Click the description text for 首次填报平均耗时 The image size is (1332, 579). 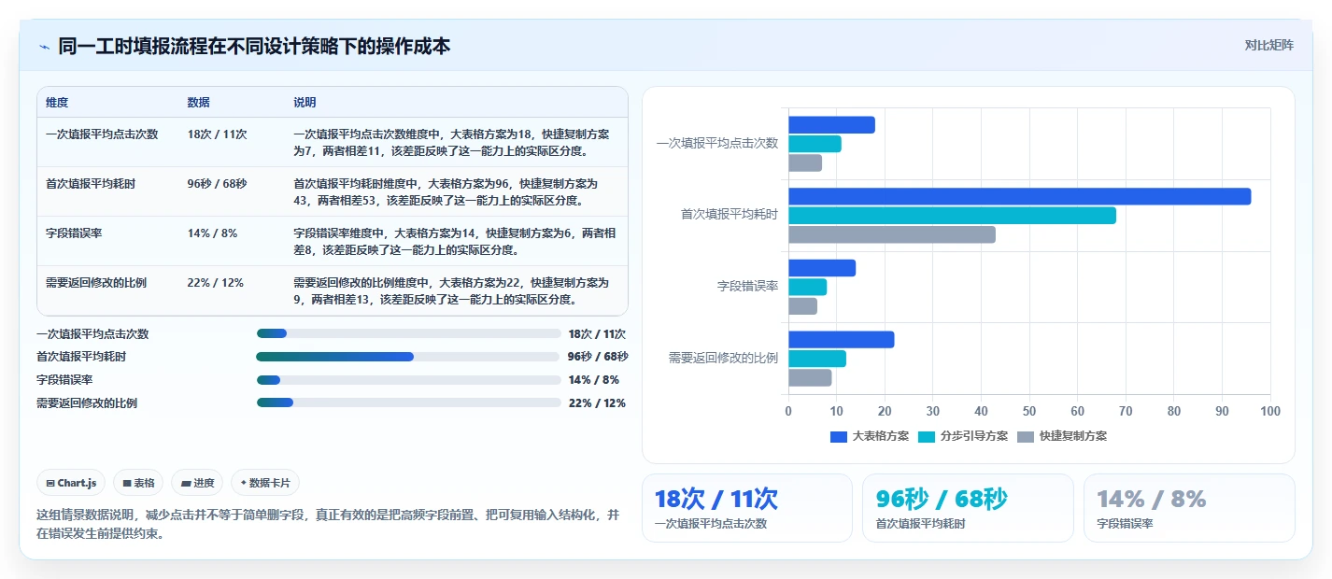(x=445, y=192)
